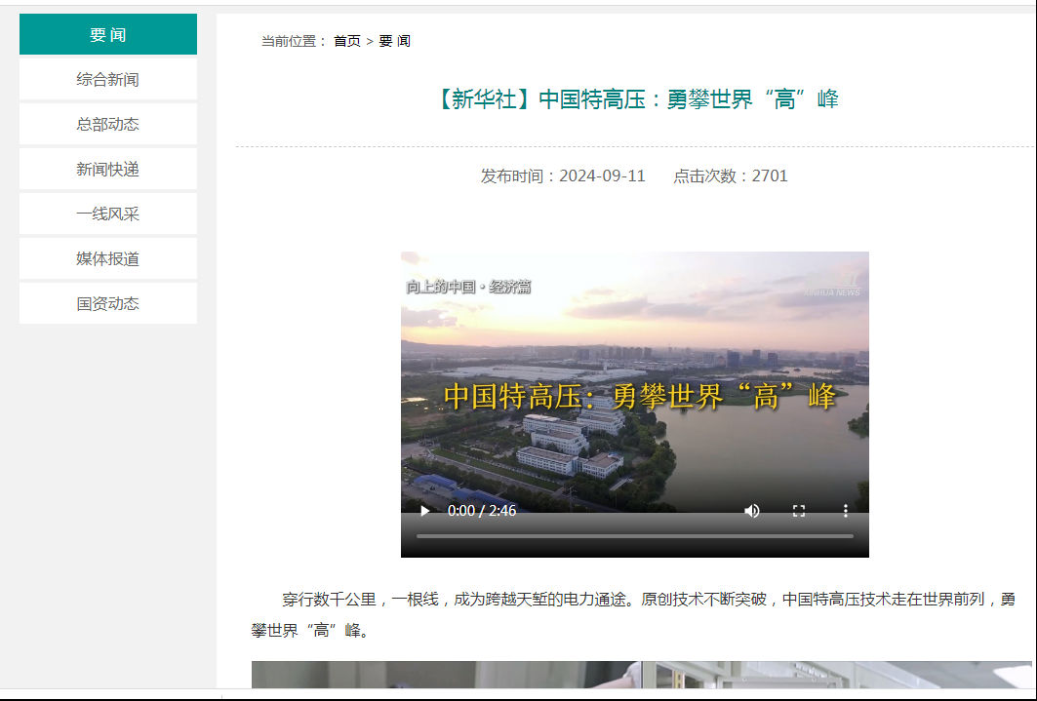Viewport: 1037px width, 701px height.
Task: Open 国资动态 sidebar item
Action: click(x=108, y=303)
